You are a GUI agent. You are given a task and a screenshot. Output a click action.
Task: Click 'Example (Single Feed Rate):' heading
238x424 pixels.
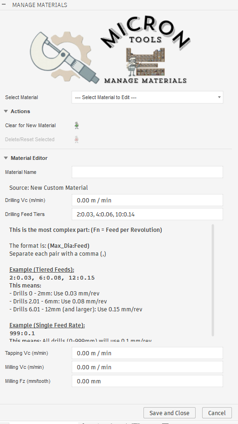(47, 325)
